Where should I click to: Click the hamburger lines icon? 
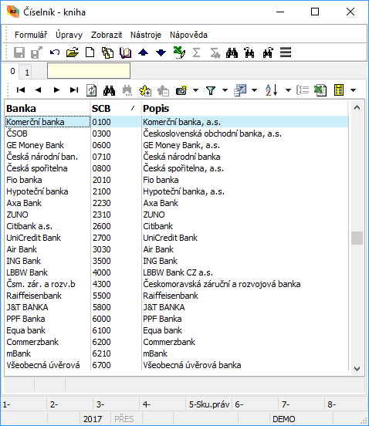[286, 52]
